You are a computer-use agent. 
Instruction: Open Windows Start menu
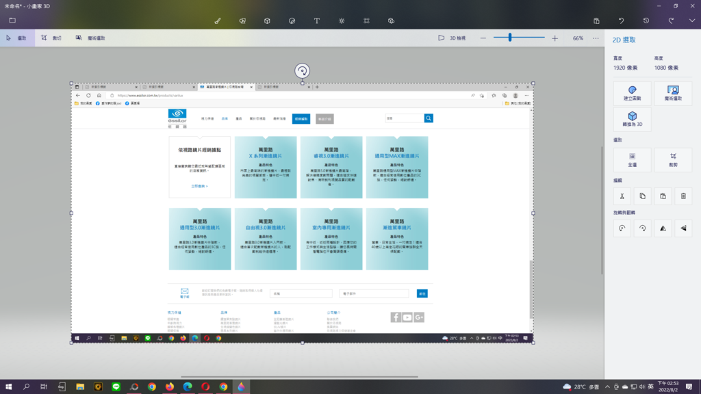(8, 387)
